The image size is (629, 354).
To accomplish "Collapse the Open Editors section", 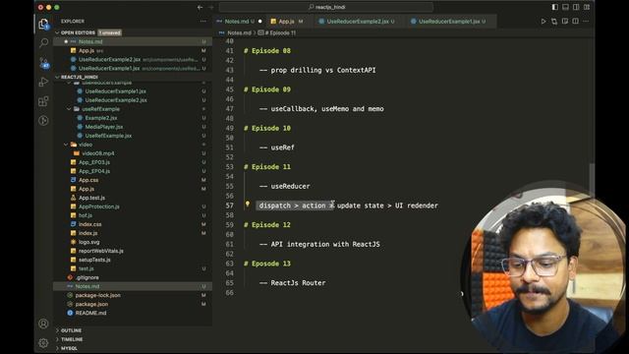I will pyautogui.click(x=78, y=32).
